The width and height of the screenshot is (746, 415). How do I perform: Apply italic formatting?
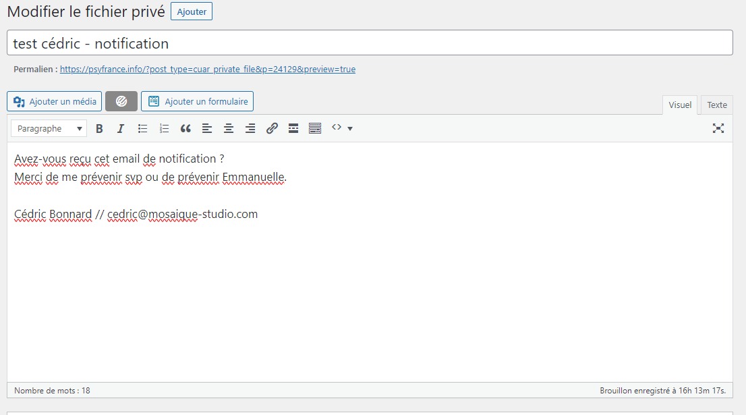point(121,128)
